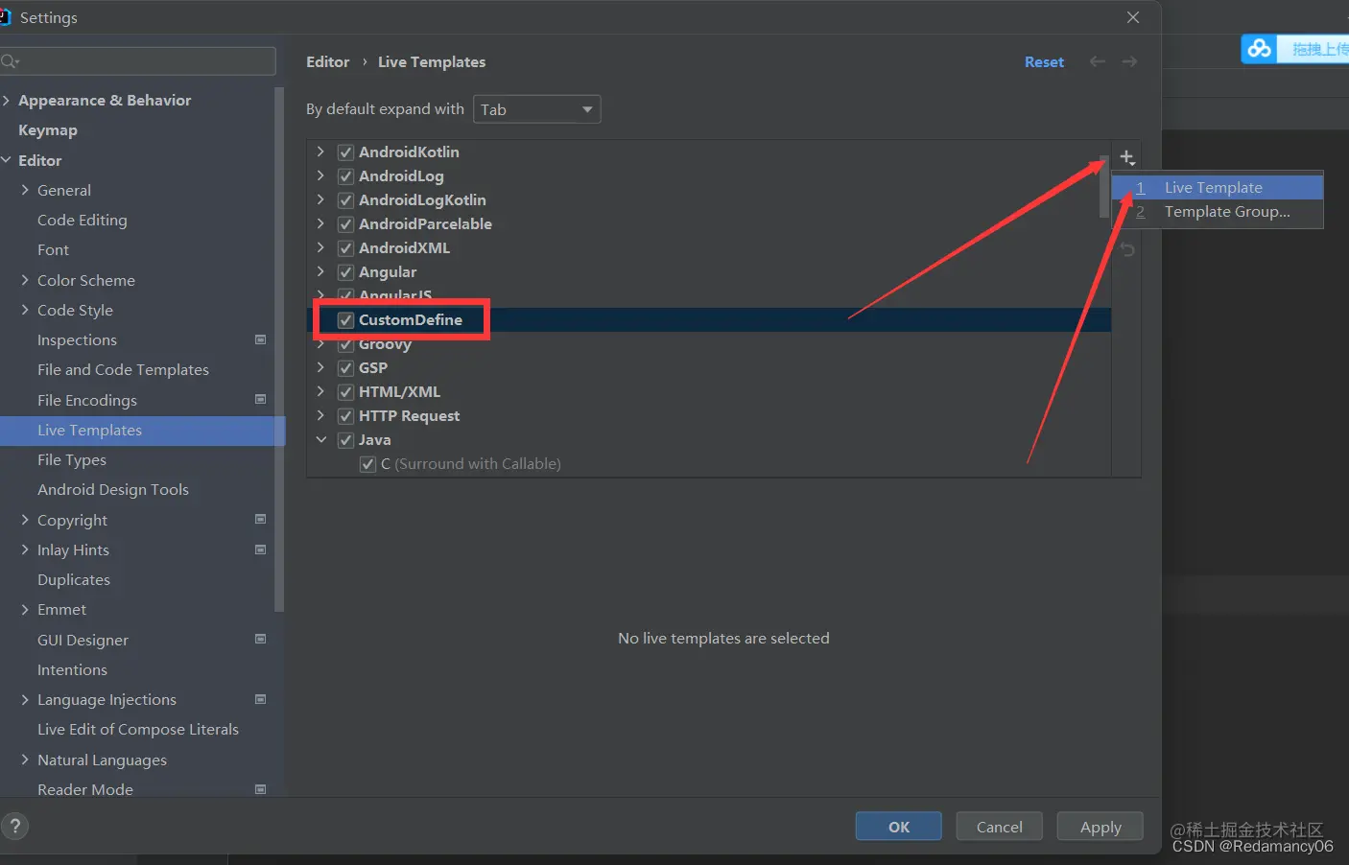Expand the Emmet settings node

[x=25, y=609]
